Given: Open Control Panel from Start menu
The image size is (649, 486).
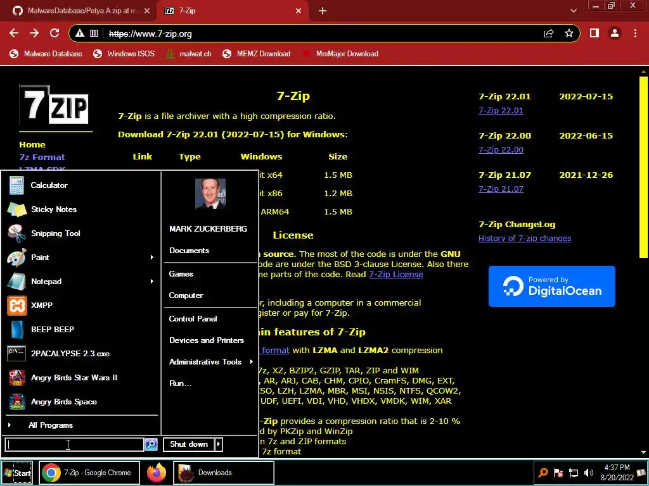Looking at the screenshot, I should tap(193, 319).
